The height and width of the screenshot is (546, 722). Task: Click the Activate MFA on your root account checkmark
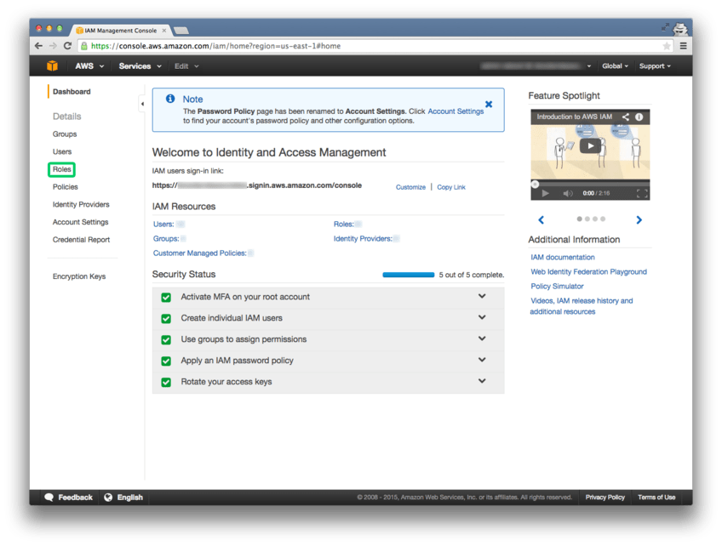tap(166, 297)
